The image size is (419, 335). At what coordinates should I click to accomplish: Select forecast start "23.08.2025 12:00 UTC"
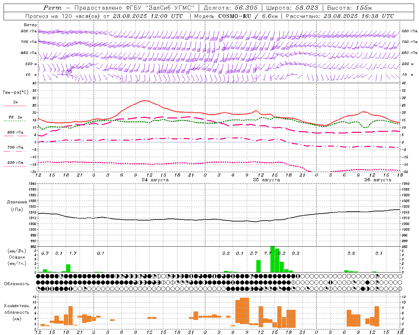148,16
